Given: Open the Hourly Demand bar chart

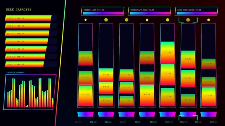Looking at the screenshot, I should [30, 92].
